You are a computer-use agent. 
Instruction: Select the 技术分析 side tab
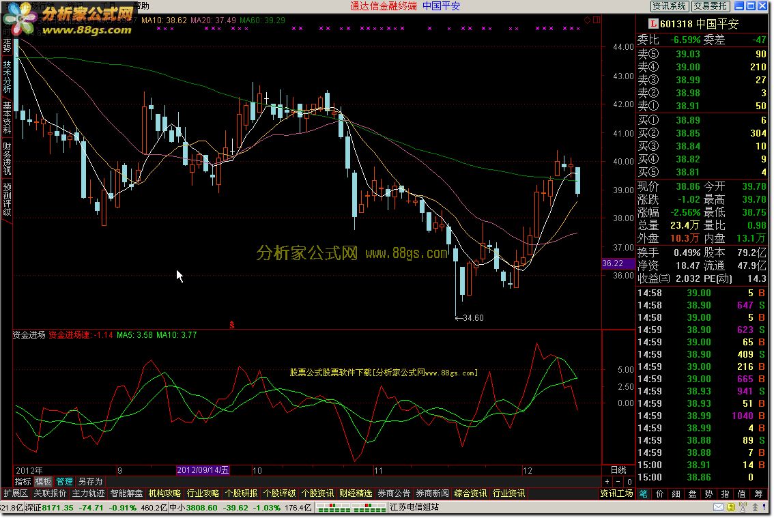[7, 76]
